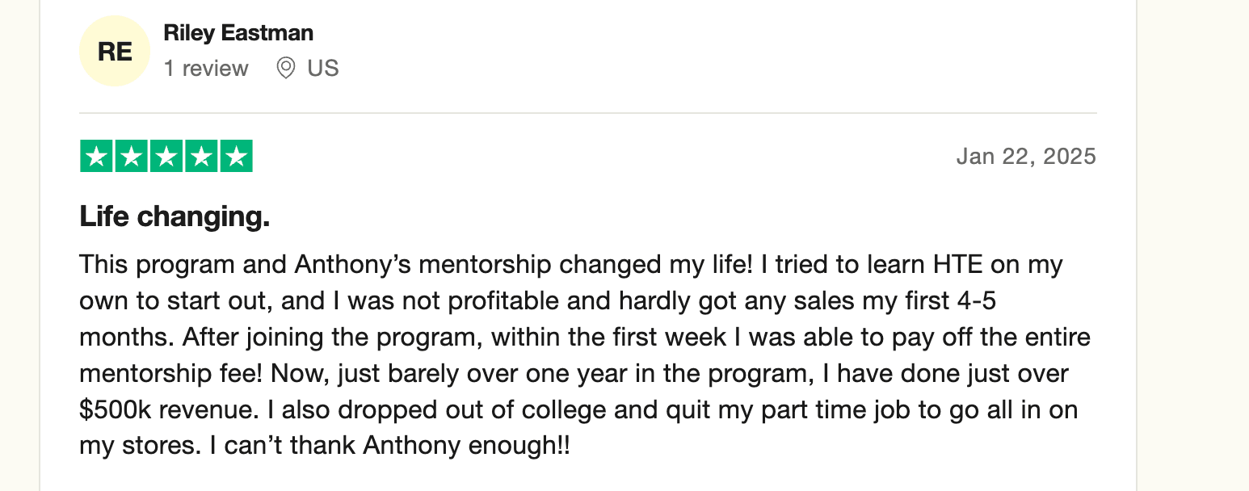The height and width of the screenshot is (491, 1249).
Task: Click the fifth green rating star
Action: 236,157
